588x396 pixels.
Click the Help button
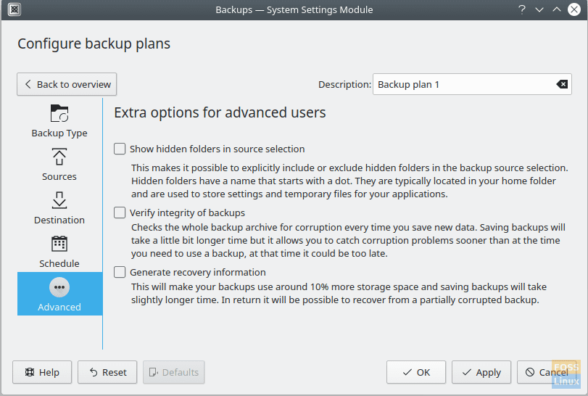tap(42, 372)
